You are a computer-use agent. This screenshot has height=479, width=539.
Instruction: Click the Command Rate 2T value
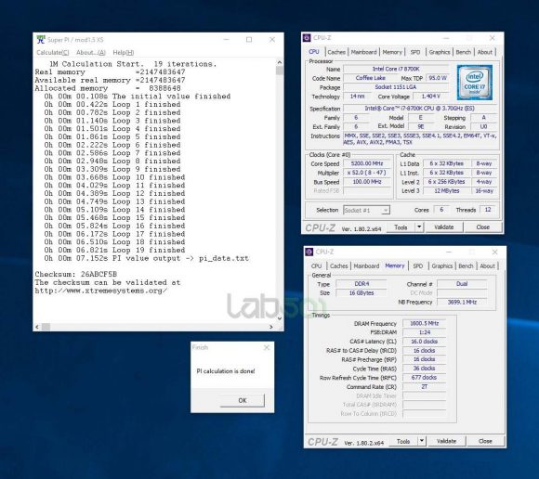[x=424, y=386]
